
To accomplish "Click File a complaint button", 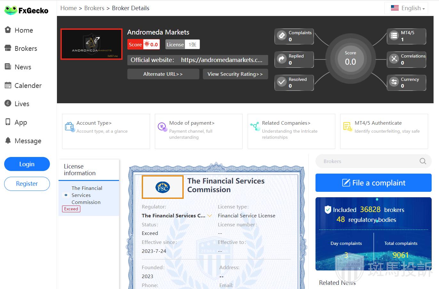I will [x=373, y=183].
